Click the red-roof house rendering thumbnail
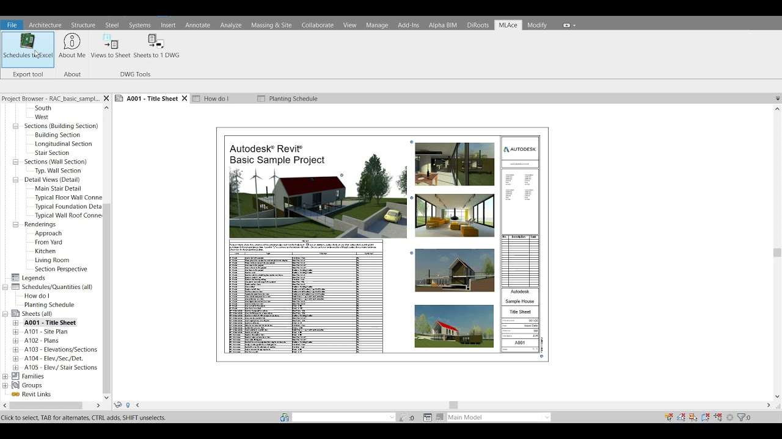Viewport: 782px width, 439px height. click(x=454, y=326)
